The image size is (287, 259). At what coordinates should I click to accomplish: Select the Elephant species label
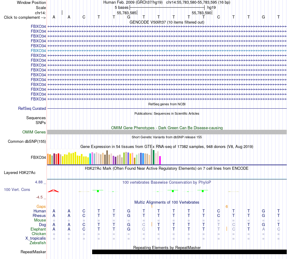pos(38,229)
